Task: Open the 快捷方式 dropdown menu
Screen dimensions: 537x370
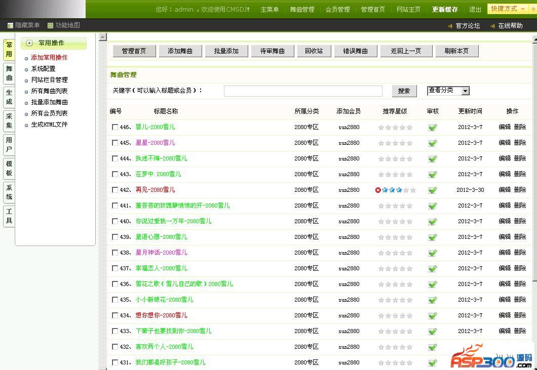Action: click(508, 9)
